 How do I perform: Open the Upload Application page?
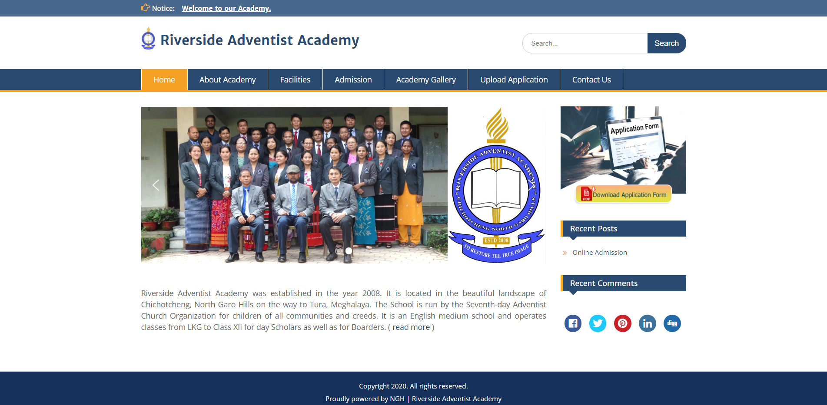(x=514, y=79)
